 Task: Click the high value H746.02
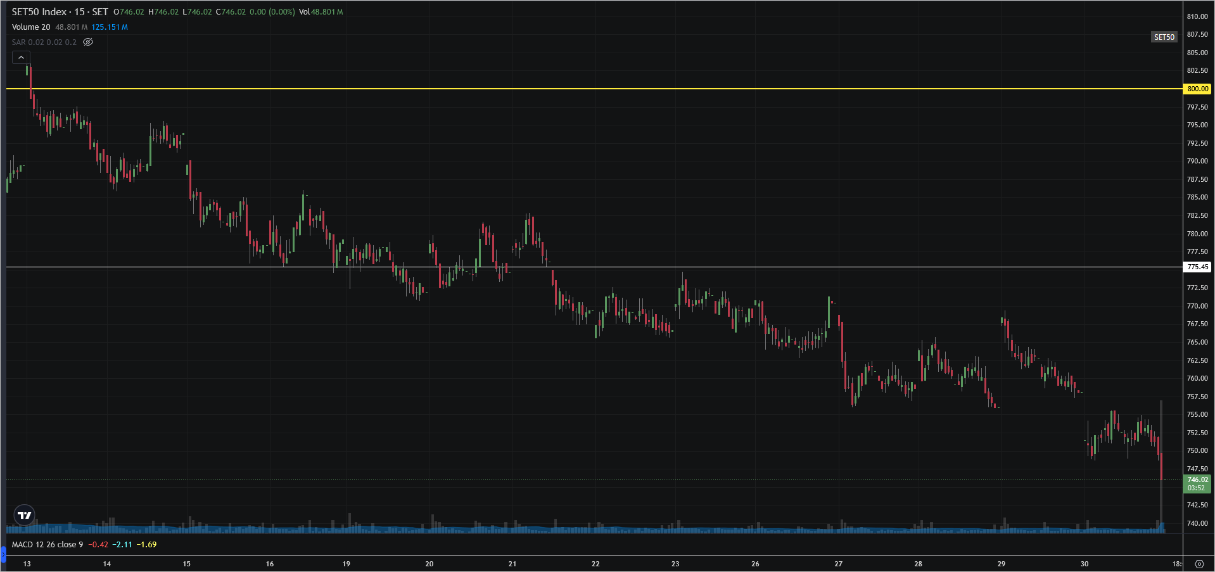click(163, 12)
